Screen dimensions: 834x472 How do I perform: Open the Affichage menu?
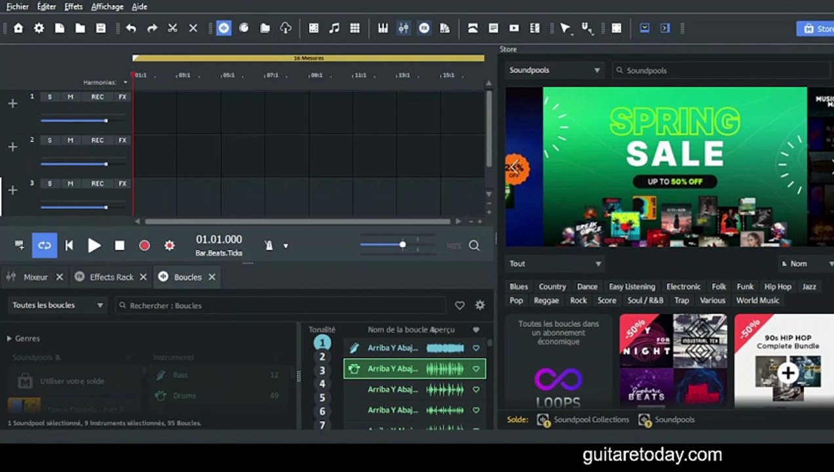coord(107,7)
